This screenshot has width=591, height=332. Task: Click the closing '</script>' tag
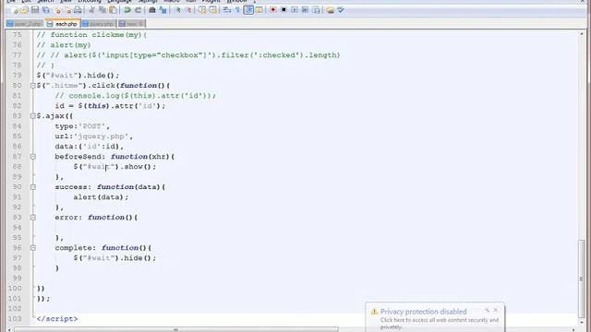point(57,319)
